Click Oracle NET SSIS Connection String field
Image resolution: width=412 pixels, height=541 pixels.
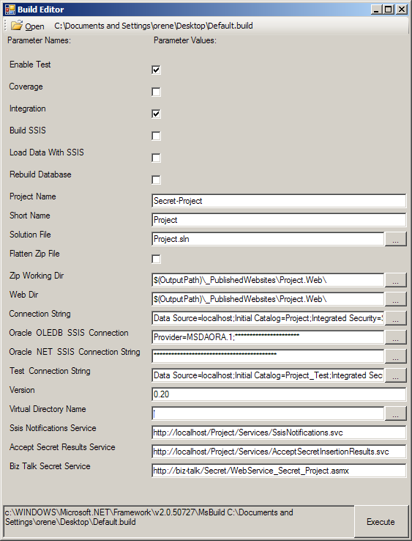(268, 356)
